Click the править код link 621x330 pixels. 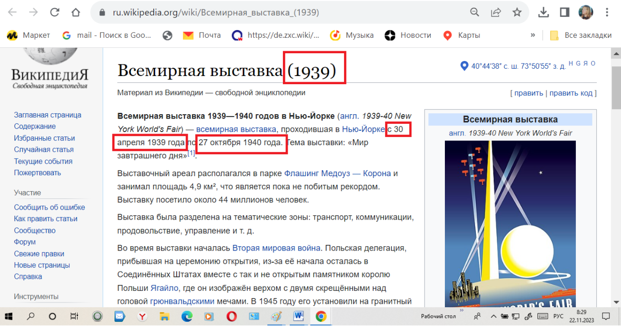pyautogui.click(x=571, y=93)
